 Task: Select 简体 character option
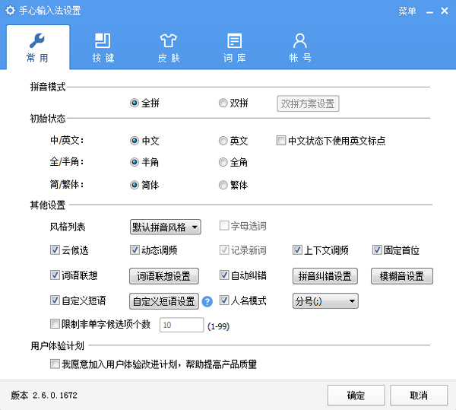point(134,185)
